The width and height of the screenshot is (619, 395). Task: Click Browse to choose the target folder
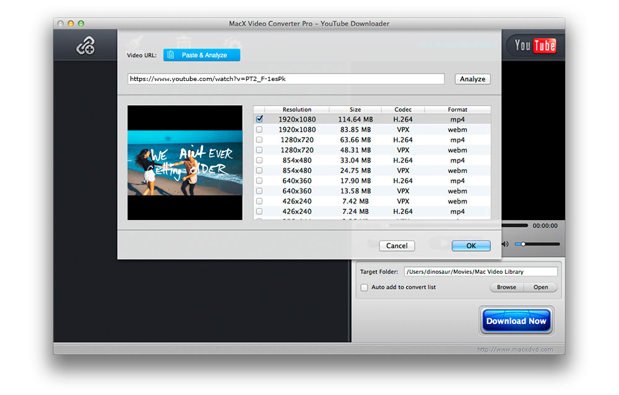click(x=506, y=287)
